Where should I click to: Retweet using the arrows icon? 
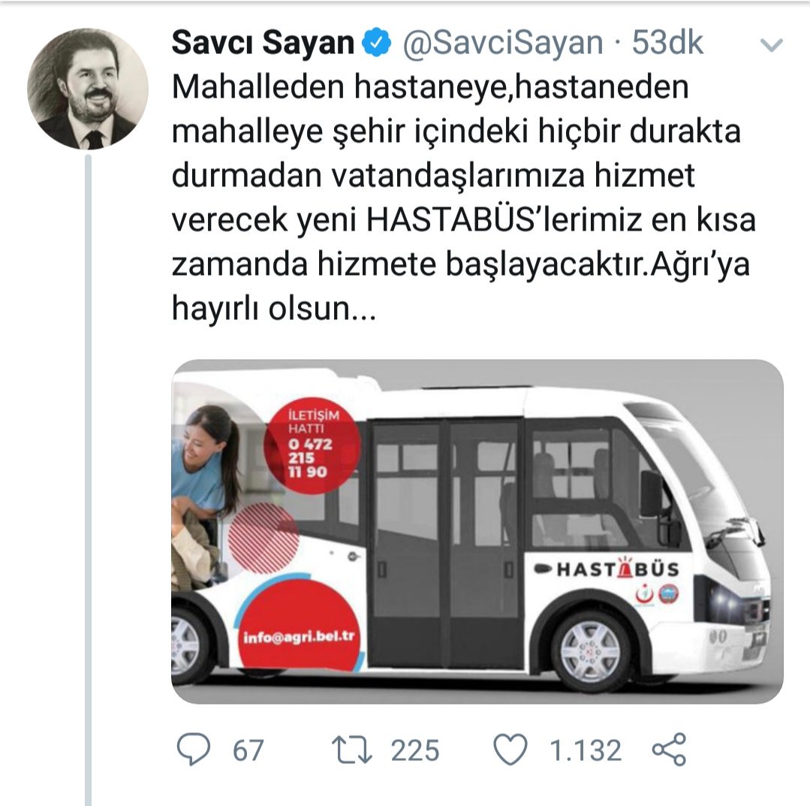click(x=352, y=750)
